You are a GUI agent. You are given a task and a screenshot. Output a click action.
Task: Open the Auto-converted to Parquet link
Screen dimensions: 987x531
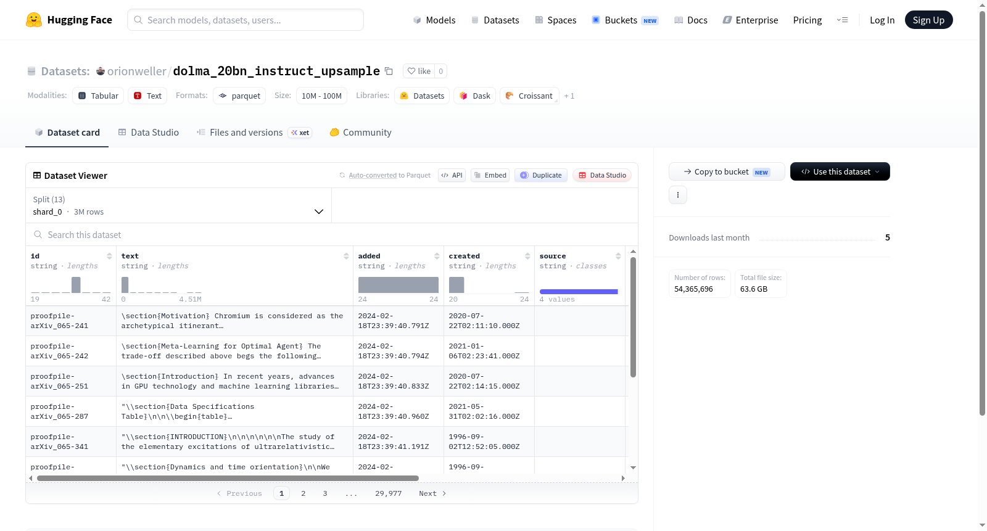[390, 175]
